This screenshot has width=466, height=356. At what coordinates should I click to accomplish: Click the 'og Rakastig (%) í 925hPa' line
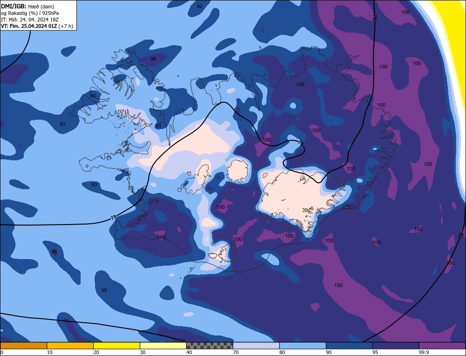coord(30,13)
